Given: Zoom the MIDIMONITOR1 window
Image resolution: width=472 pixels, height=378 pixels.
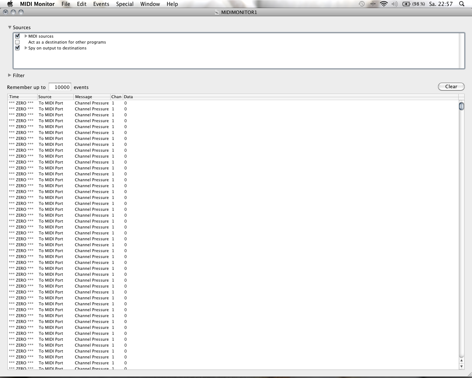Looking at the screenshot, I should 21,12.
